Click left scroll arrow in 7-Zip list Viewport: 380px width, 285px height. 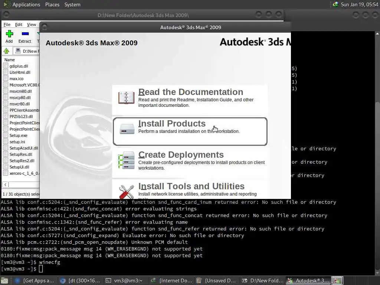click(x=5, y=185)
